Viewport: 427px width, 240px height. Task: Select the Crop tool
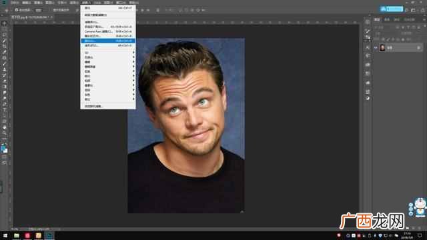[x=5, y=47]
